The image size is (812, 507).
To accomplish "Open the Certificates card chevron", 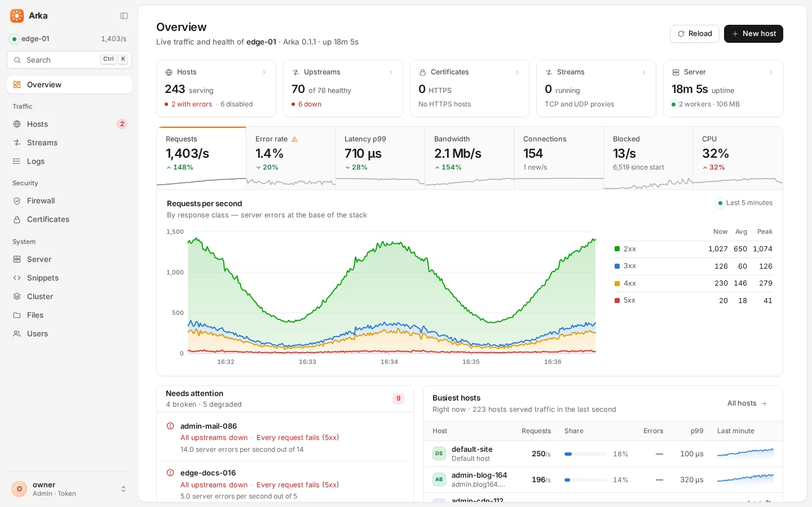I will (517, 72).
